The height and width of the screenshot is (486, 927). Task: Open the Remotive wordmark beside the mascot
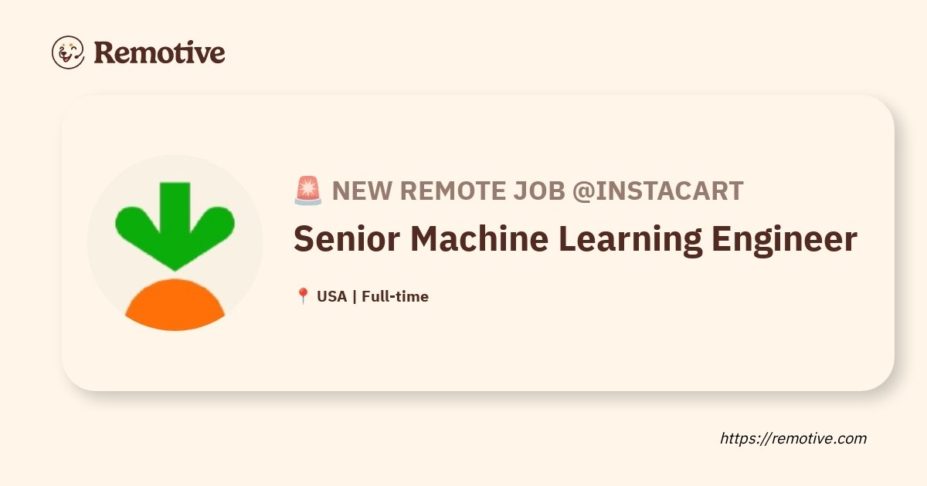(x=159, y=52)
